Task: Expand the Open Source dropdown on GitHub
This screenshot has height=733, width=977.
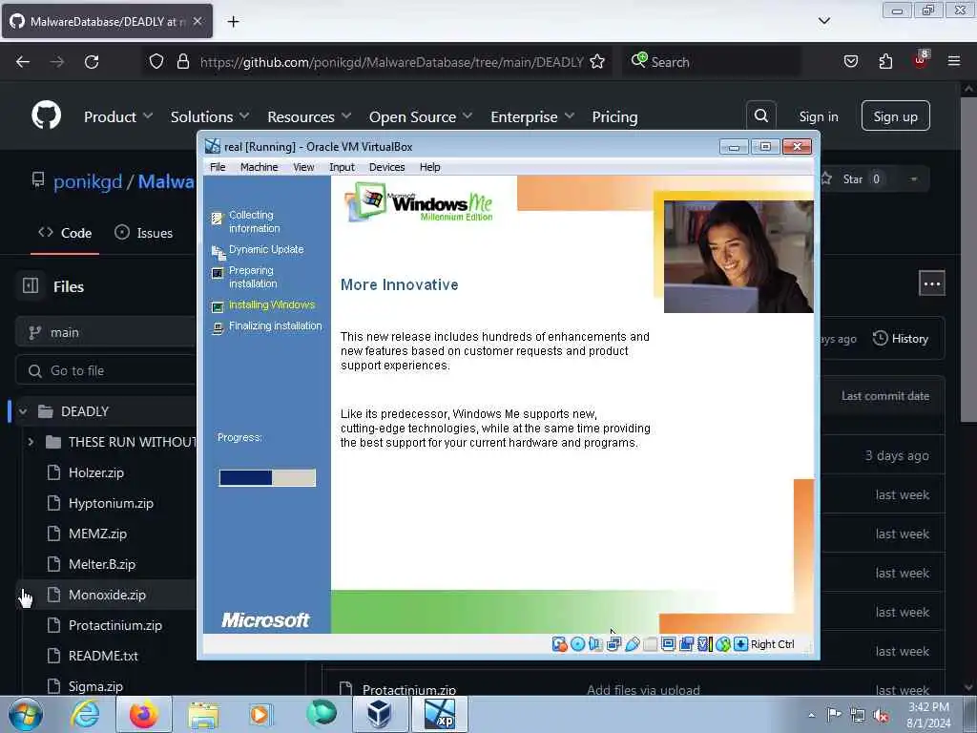Action: [x=421, y=116]
